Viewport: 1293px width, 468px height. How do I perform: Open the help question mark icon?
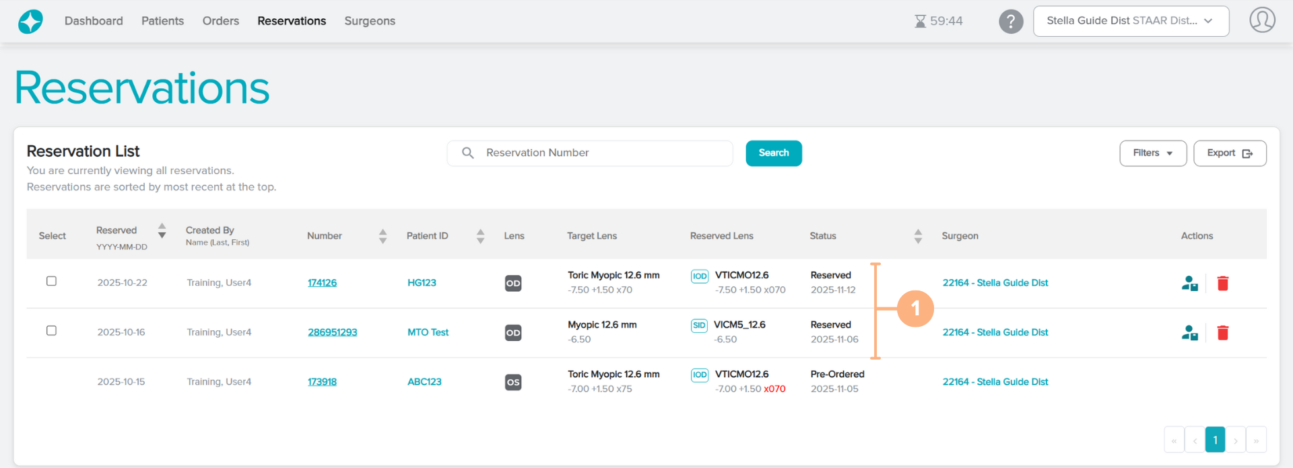(1010, 22)
